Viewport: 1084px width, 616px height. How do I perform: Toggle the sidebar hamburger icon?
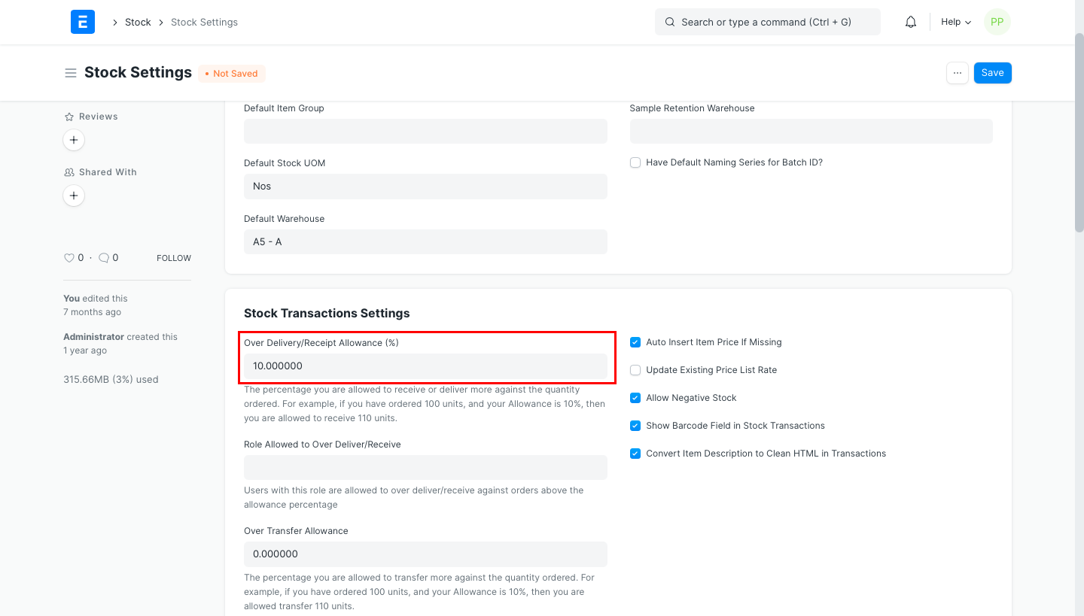pos(71,73)
